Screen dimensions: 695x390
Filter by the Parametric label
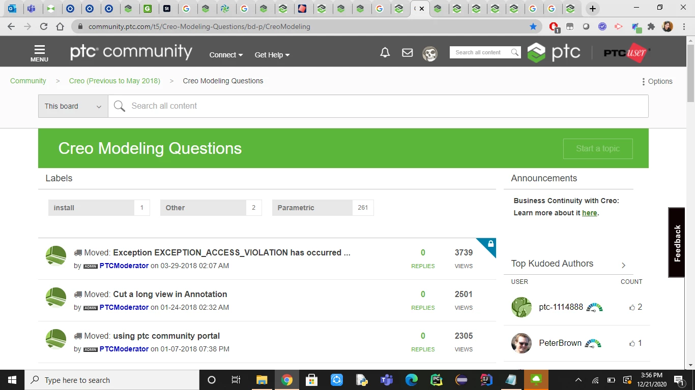pyautogui.click(x=323, y=208)
